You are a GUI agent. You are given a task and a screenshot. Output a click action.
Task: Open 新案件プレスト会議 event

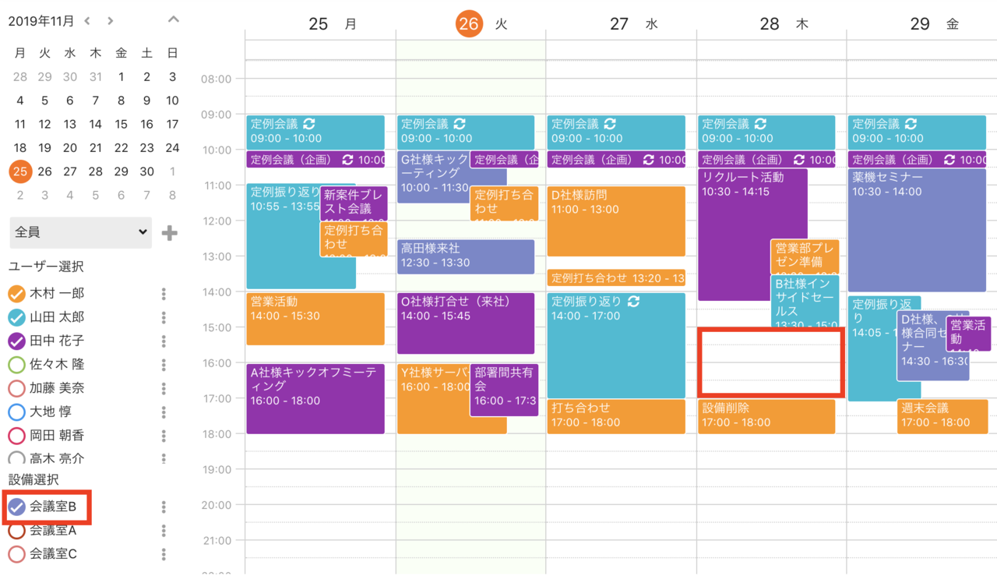pyautogui.click(x=354, y=203)
